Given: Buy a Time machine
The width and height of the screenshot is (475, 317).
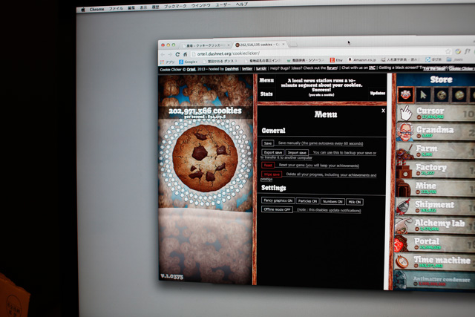Looking at the screenshot, I should [434, 263].
